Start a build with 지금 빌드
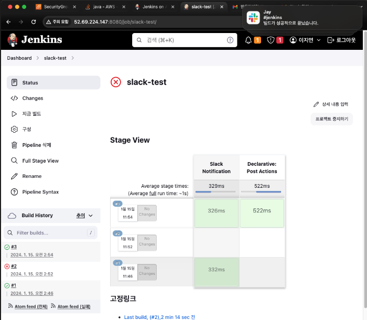The height and width of the screenshot is (320, 367). (53, 114)
